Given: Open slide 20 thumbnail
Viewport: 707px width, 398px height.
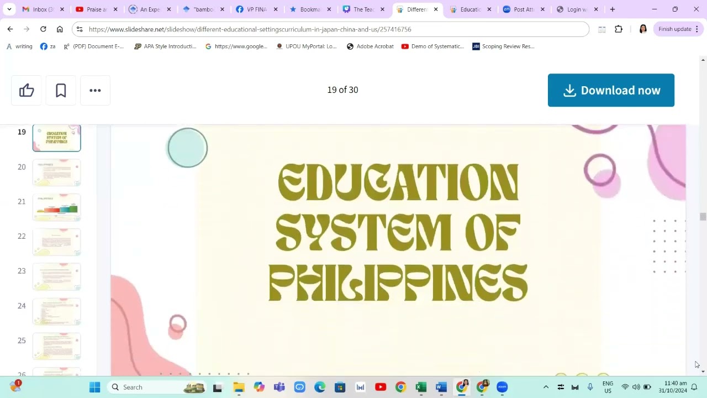Looking at the screenshot, I should click(56, 172).
